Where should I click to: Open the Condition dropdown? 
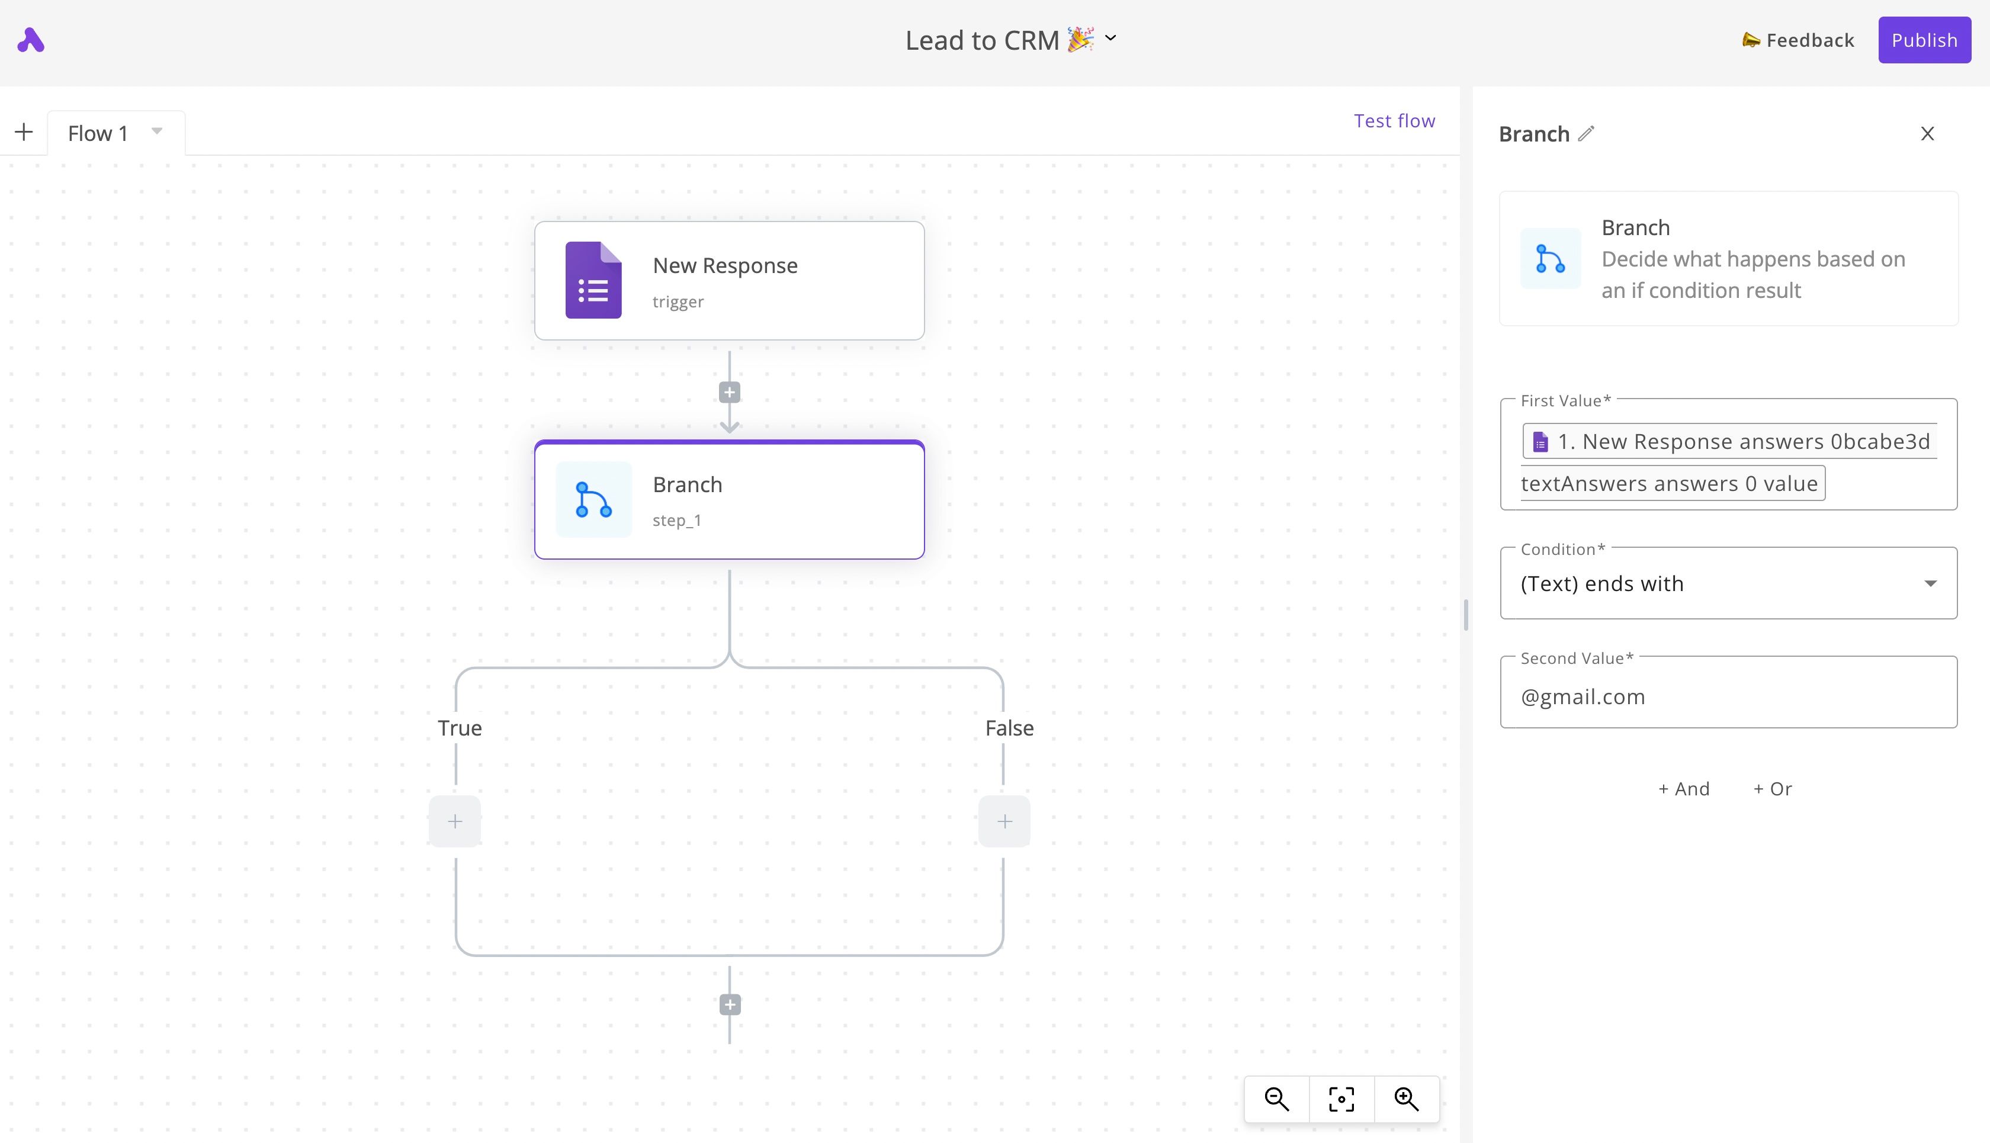pyautogui.click(x=1729, y=583)
